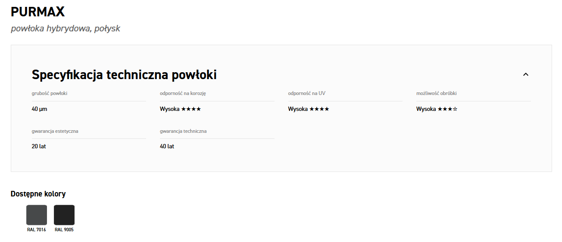Click the corrosion resistance star rating
Screen dimensions: 562x242
click(x=191, y=109)
